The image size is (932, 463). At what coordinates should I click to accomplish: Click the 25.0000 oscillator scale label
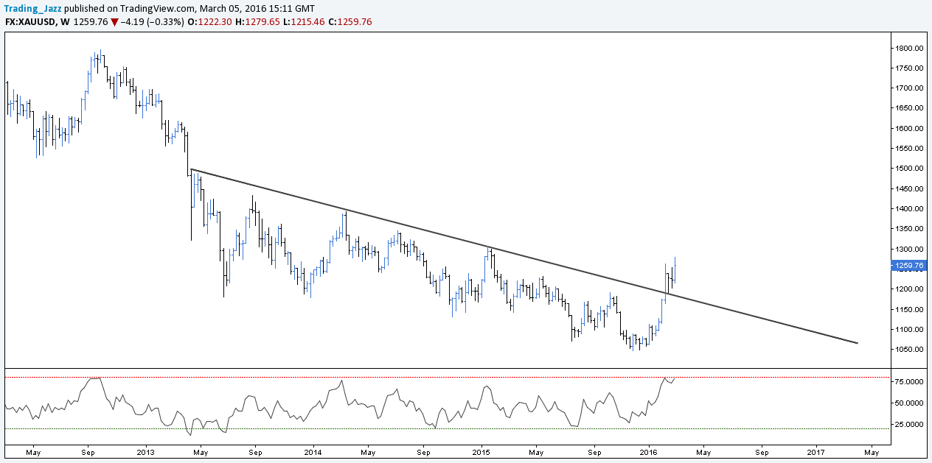coord(909,424)
